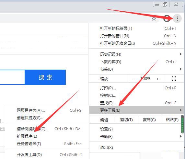Open 设置(S) settings
This screenshot has height=159, width=185.
click(x=136, y=129)
